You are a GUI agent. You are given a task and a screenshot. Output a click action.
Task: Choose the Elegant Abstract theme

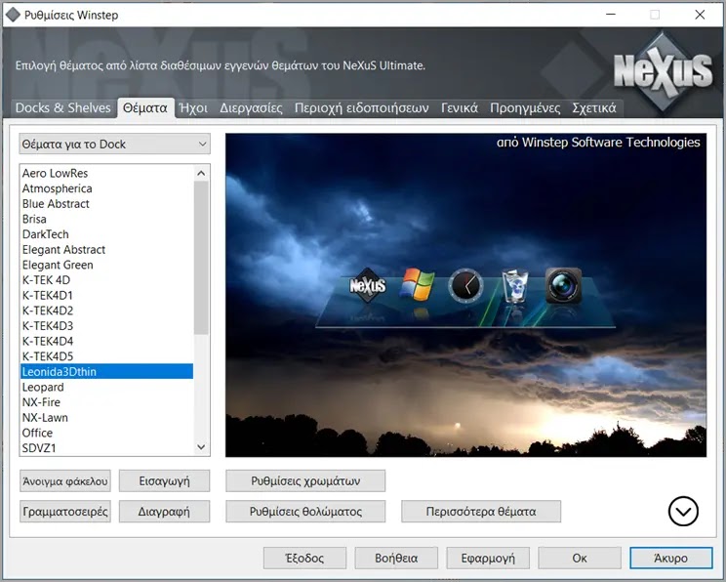pyautogui.click(x=106, y=250)
